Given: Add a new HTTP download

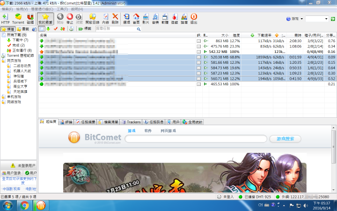Looking at the screenshot, I should tap(5, 19).
